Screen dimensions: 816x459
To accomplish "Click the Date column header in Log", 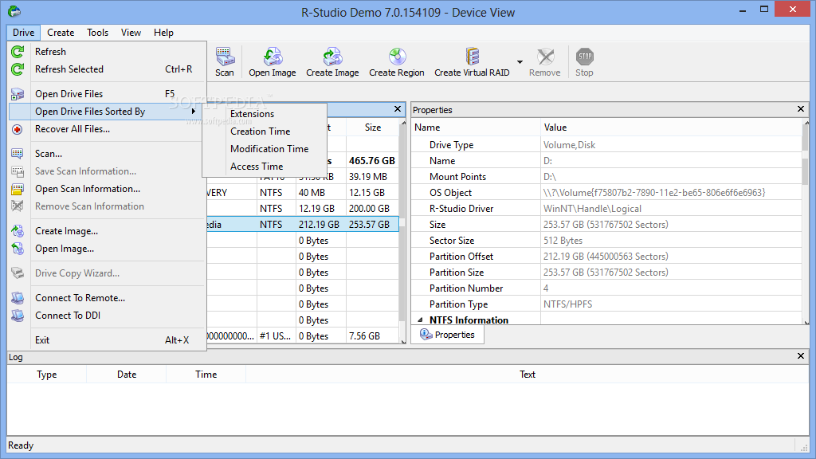I will [127, 375].
